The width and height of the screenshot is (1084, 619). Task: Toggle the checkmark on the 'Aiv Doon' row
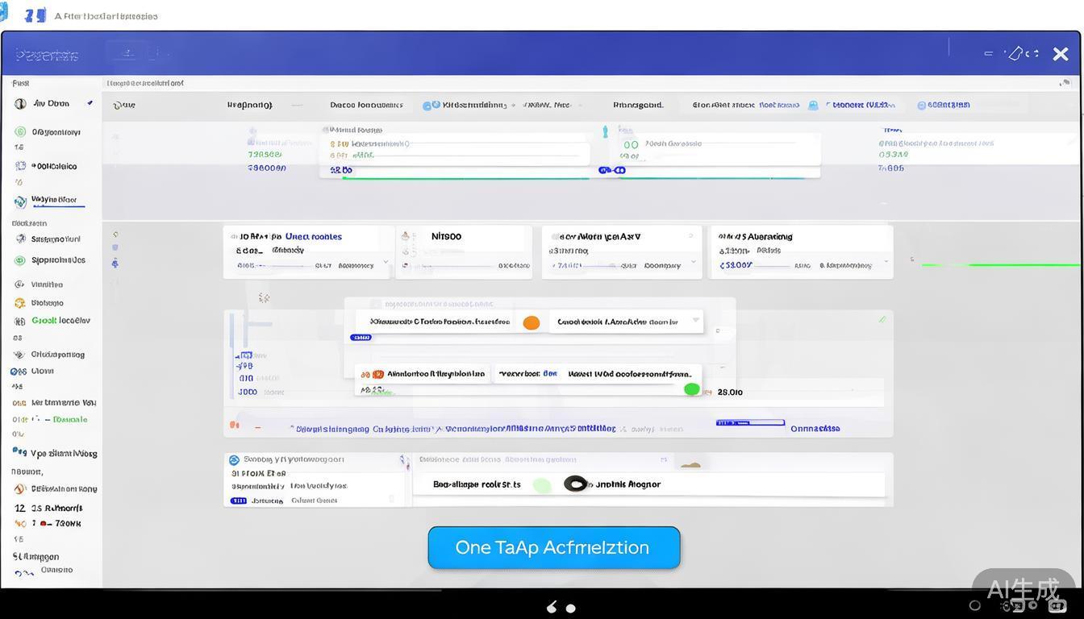tap(90, 103)
